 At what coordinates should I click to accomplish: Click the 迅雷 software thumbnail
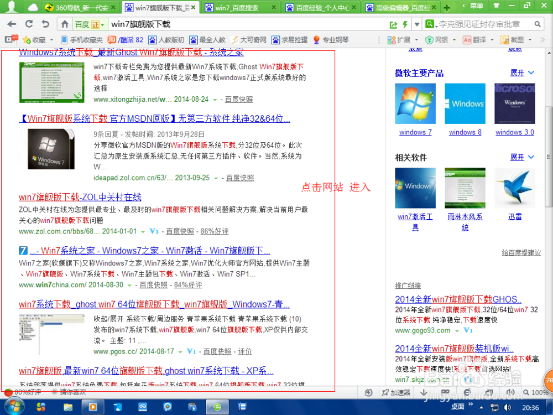514,188
